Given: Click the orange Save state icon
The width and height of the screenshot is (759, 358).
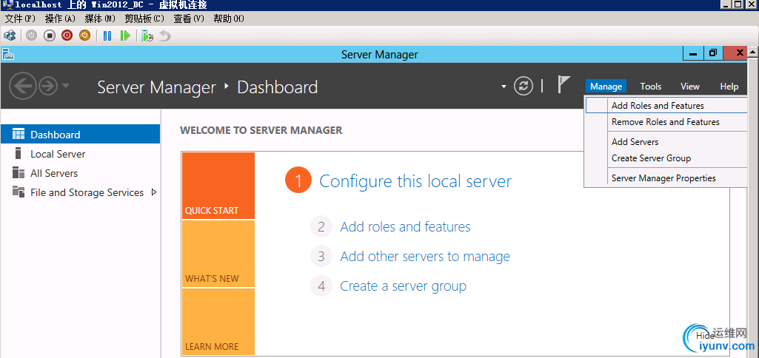Looking at the screenshot, I should 84,36.
